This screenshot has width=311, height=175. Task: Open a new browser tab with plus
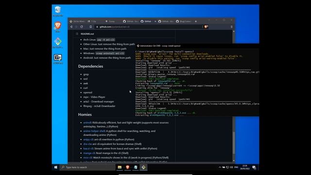(x=196, y=21)
